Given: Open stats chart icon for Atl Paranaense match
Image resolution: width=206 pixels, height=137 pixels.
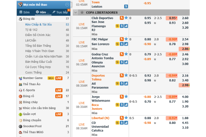Looking at the screenshot, I should coord(126,83).
